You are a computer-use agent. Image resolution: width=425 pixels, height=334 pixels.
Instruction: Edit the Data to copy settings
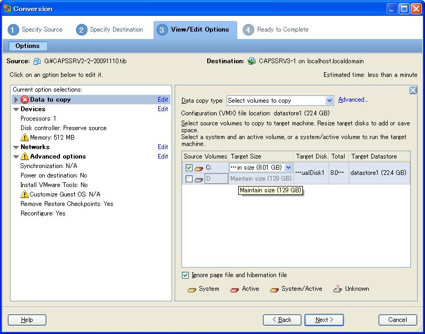(163, 100)
